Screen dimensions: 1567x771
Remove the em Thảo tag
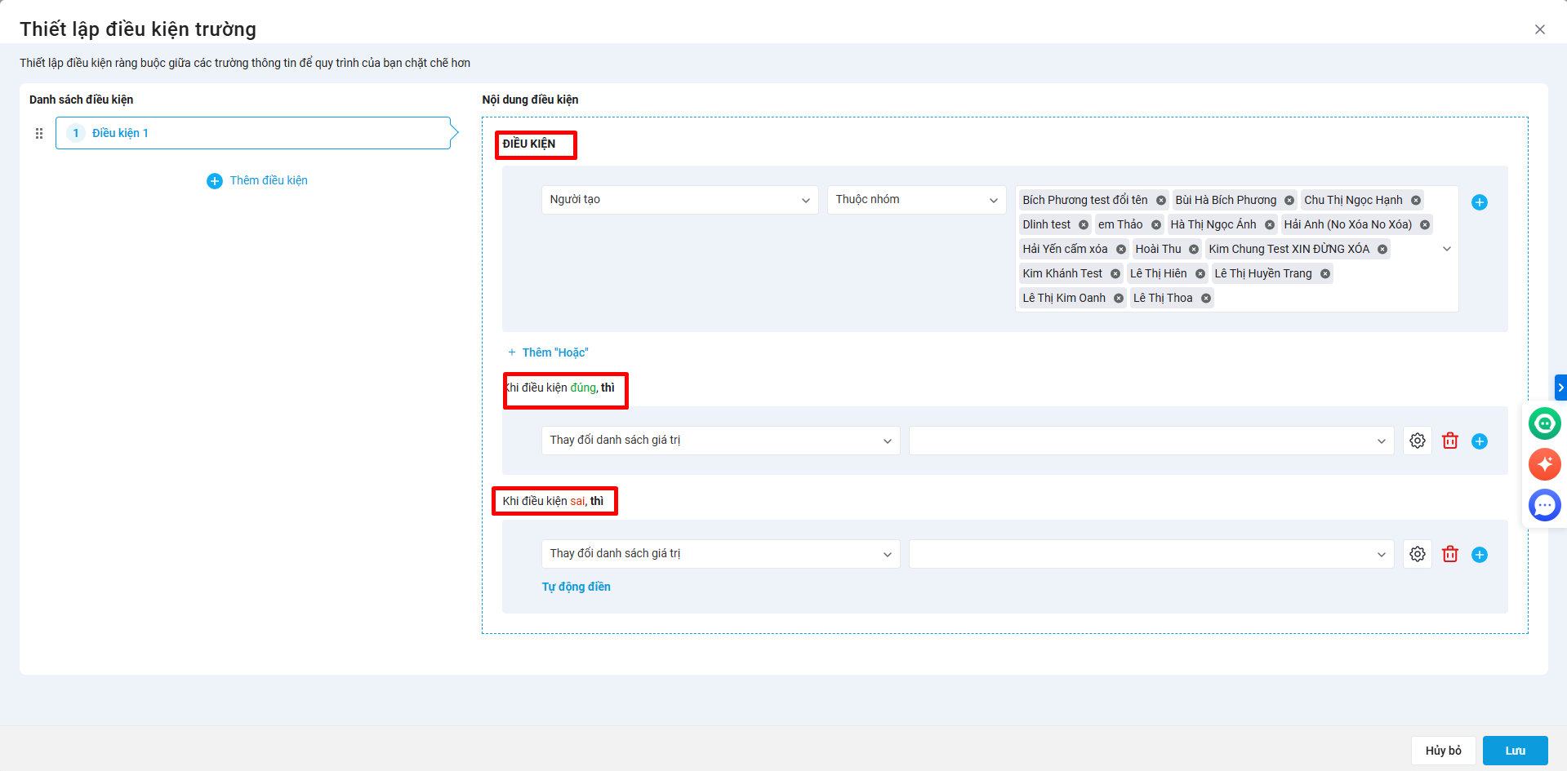tap(1156, 225)
